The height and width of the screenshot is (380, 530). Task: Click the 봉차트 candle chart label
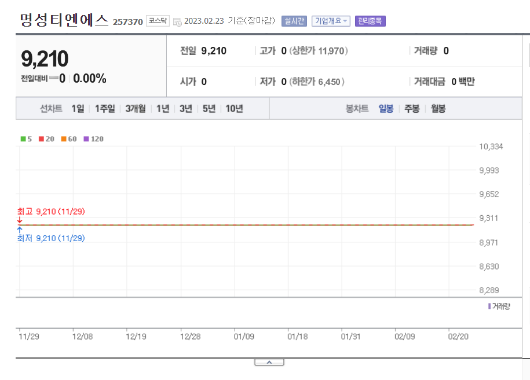(357, 109)
